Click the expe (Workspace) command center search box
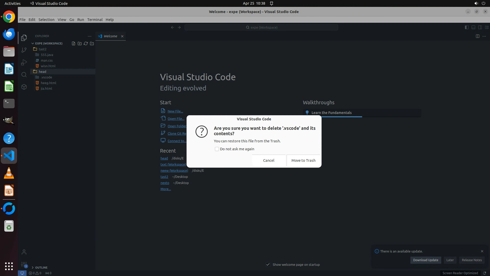Image resolution: width=490 pixels, height=276 pixels. tap(261, 27)
